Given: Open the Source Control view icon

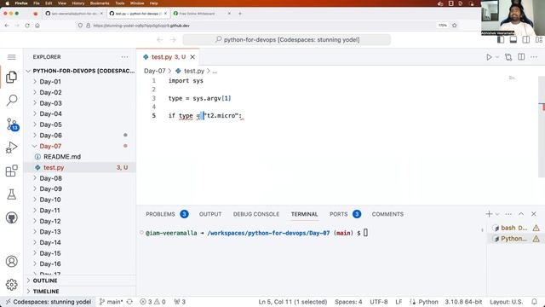Looking at the screenshot, I should (x=12, y=125).
